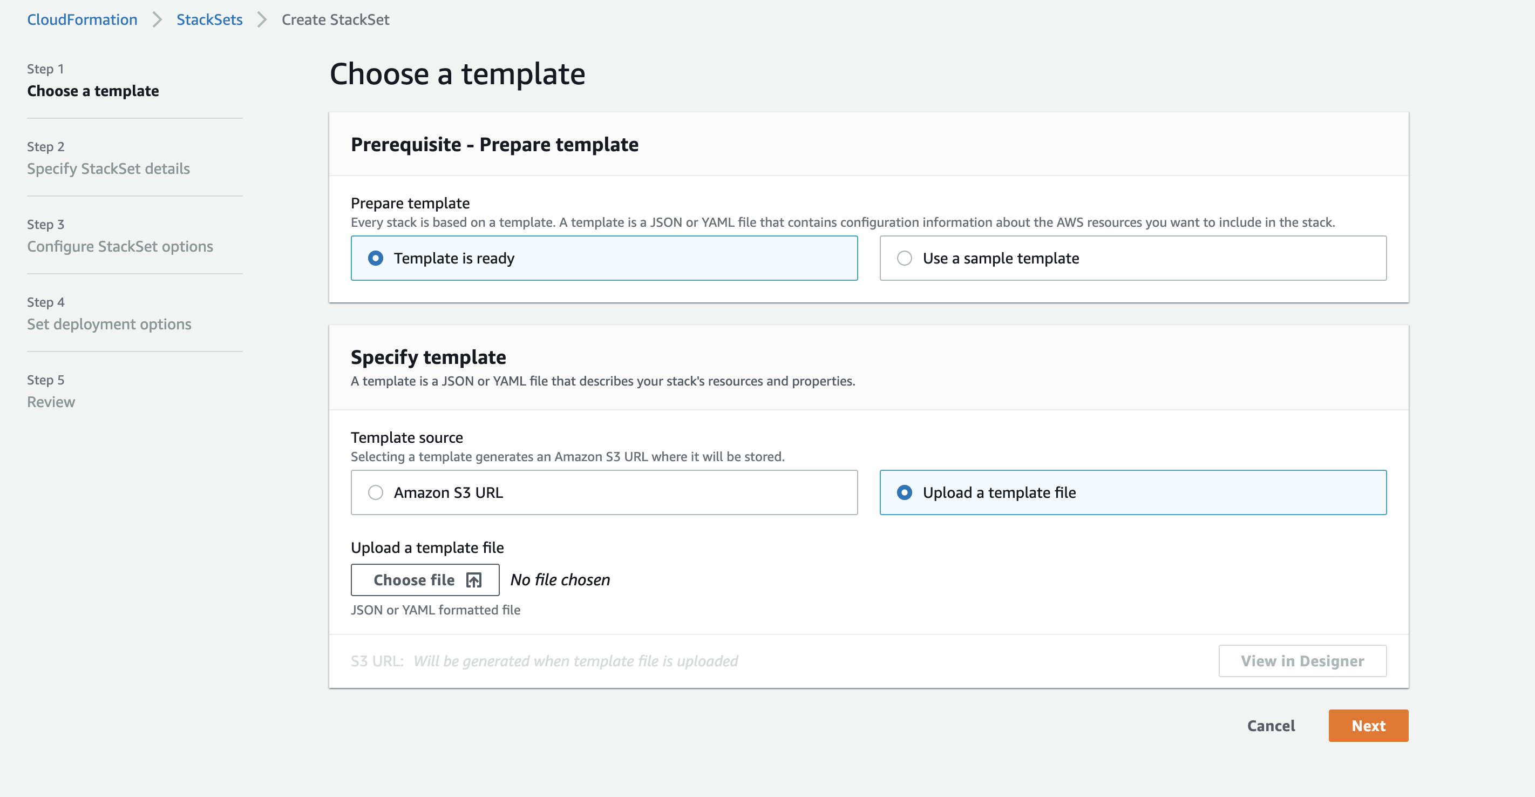Cancel the StackSet creation

1271,726
